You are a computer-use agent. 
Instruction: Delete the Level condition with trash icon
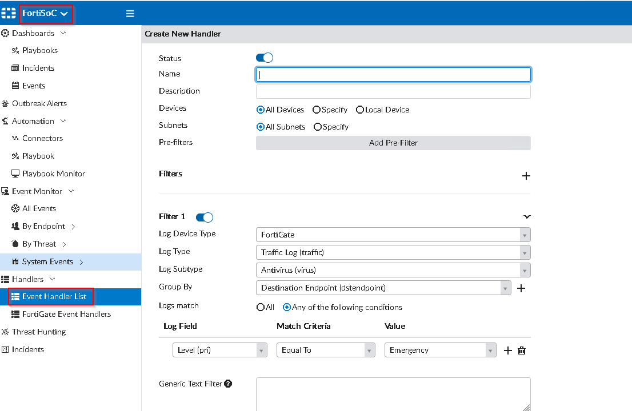521,350
